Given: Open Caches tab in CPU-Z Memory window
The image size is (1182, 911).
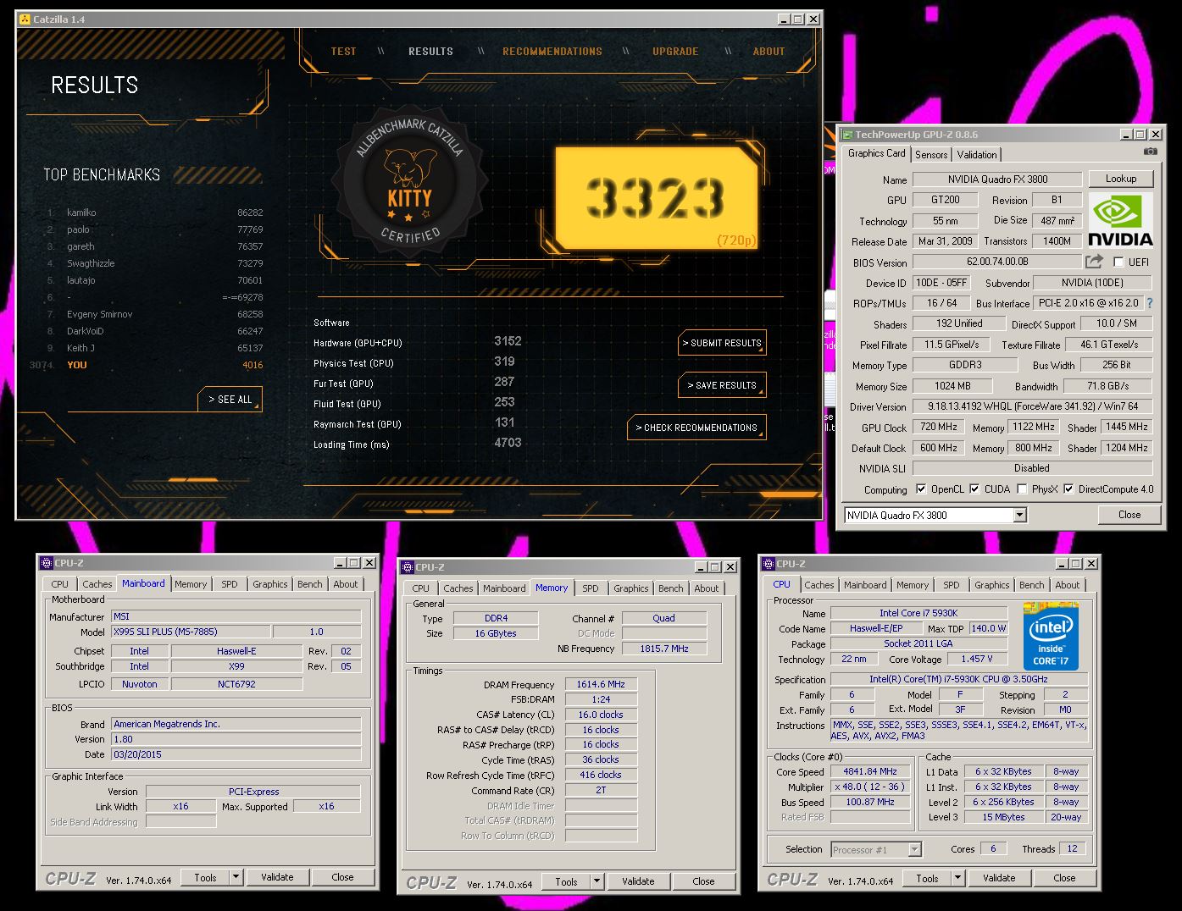Looking at the screenshot, I should pos(458,588).
